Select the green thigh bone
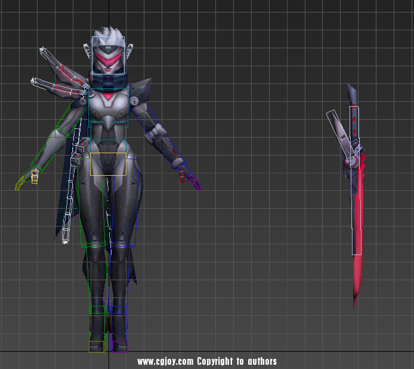This screenshot has height=369, width=414. pyautogui.click(x=91, y=203)
